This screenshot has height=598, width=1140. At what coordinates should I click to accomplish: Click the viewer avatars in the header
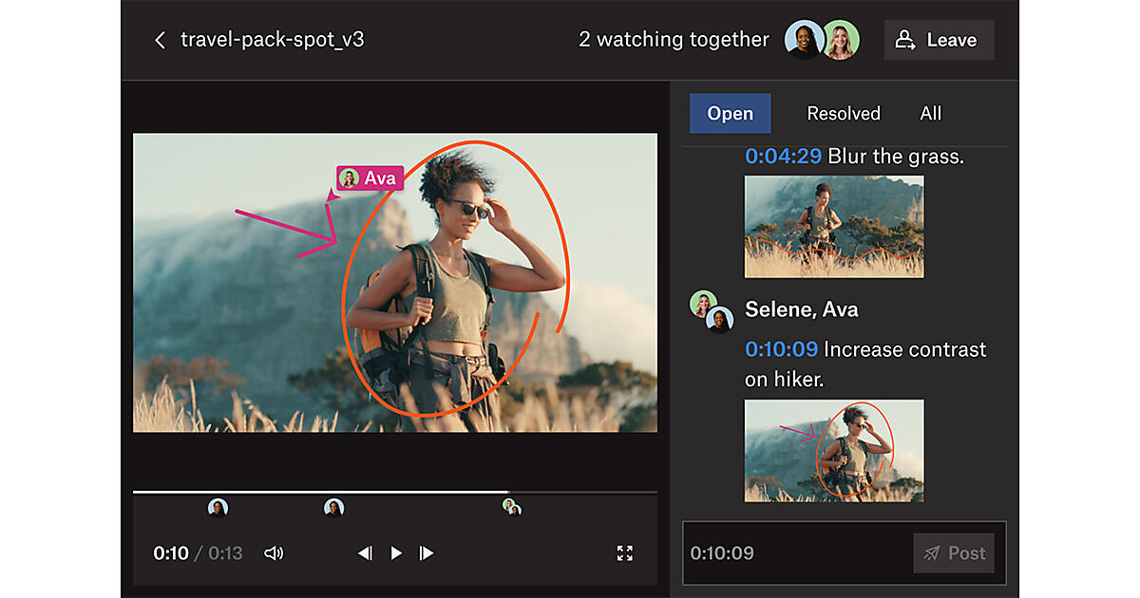coord(822,40)
